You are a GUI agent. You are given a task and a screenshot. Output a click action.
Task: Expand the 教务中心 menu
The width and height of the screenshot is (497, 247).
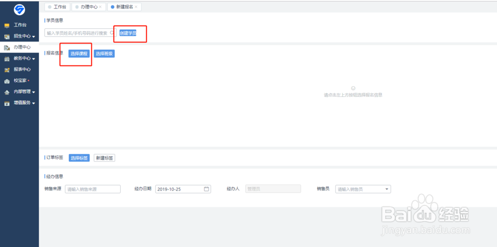tap(34, 59)
